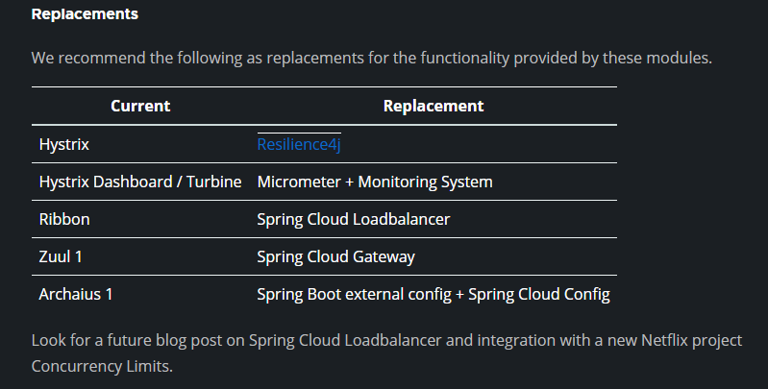Image resolution: width=768 pixels, height=389 pixels.
Task: Select the Replacement column header
Action: [x=434, y=106]
